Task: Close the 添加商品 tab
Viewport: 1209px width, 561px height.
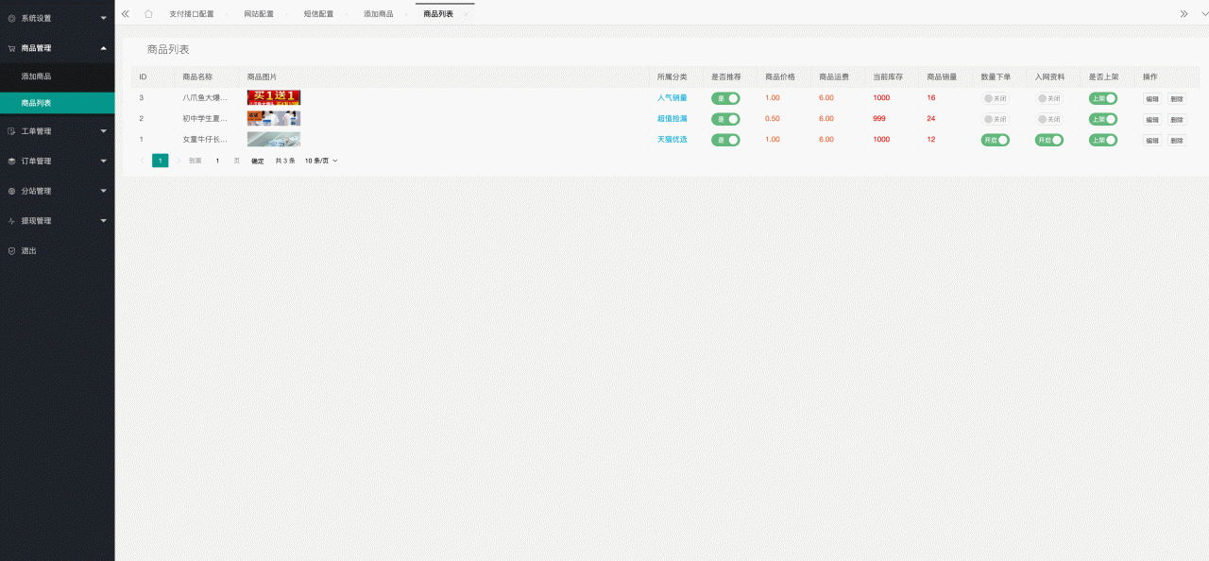Action: pyautogui.click(x=406, y=14)
